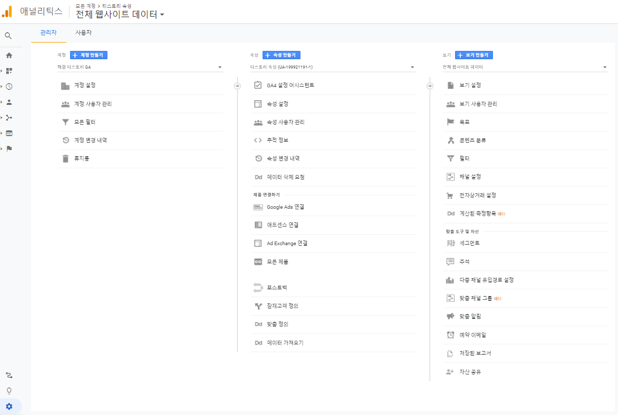Viewport: 618px width, 415px height.
Task: Click add-person icon beside 자산 공유
Action: [x=450, y=371]
